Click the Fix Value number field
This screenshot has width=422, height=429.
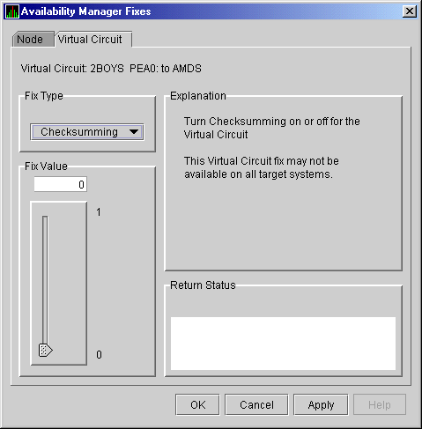pyautogui.click(x=60, y=184)
